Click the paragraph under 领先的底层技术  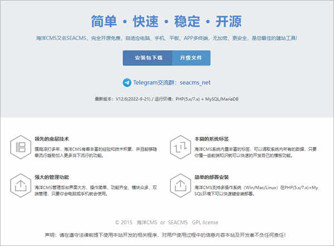click(96, 152)
